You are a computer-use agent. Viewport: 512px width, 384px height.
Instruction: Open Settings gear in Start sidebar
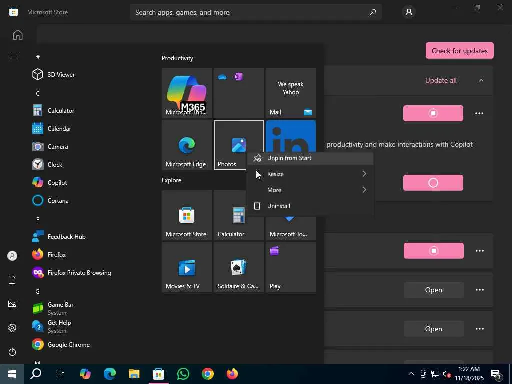12,328
